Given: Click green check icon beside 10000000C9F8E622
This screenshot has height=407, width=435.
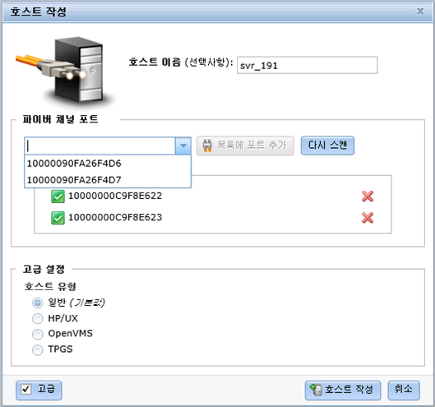Looking at the screenshot, I should (x=58, y=197).
